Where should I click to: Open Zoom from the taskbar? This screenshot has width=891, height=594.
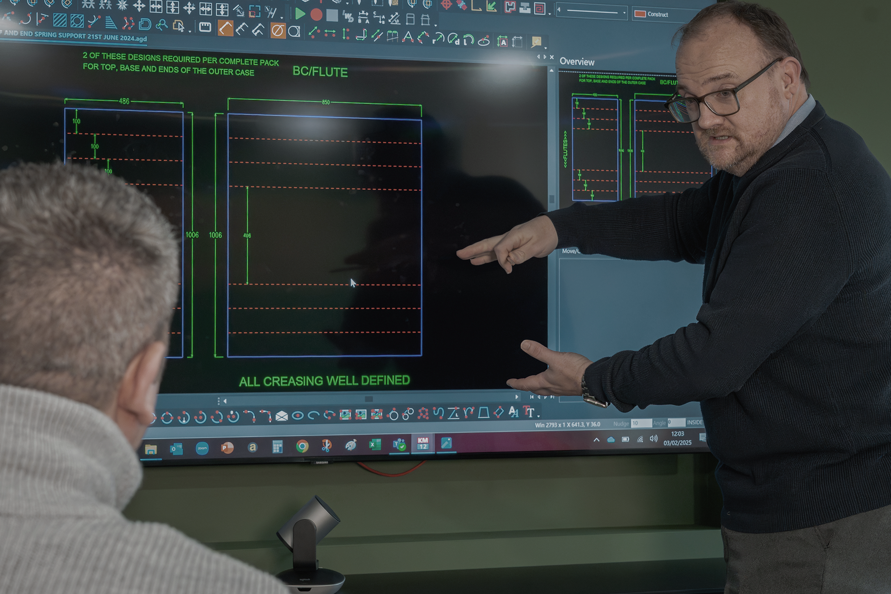tap(202, 448)
